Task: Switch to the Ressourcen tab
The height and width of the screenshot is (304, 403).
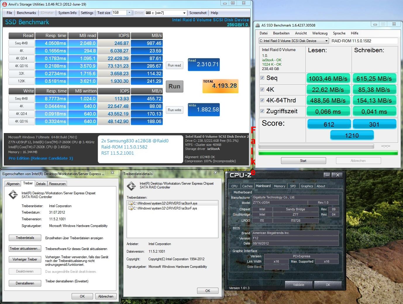Action: (57, 184)
